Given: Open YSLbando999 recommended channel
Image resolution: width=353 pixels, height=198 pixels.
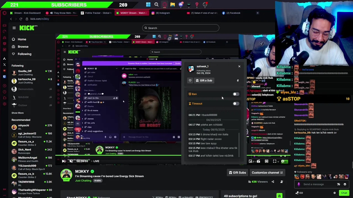Looking at the screenshot, I should coord(31,167).
